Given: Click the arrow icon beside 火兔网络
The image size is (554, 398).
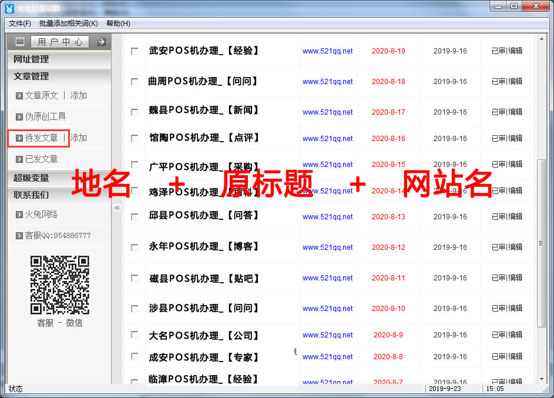Looking at the screenshot, I should [19, 215].
